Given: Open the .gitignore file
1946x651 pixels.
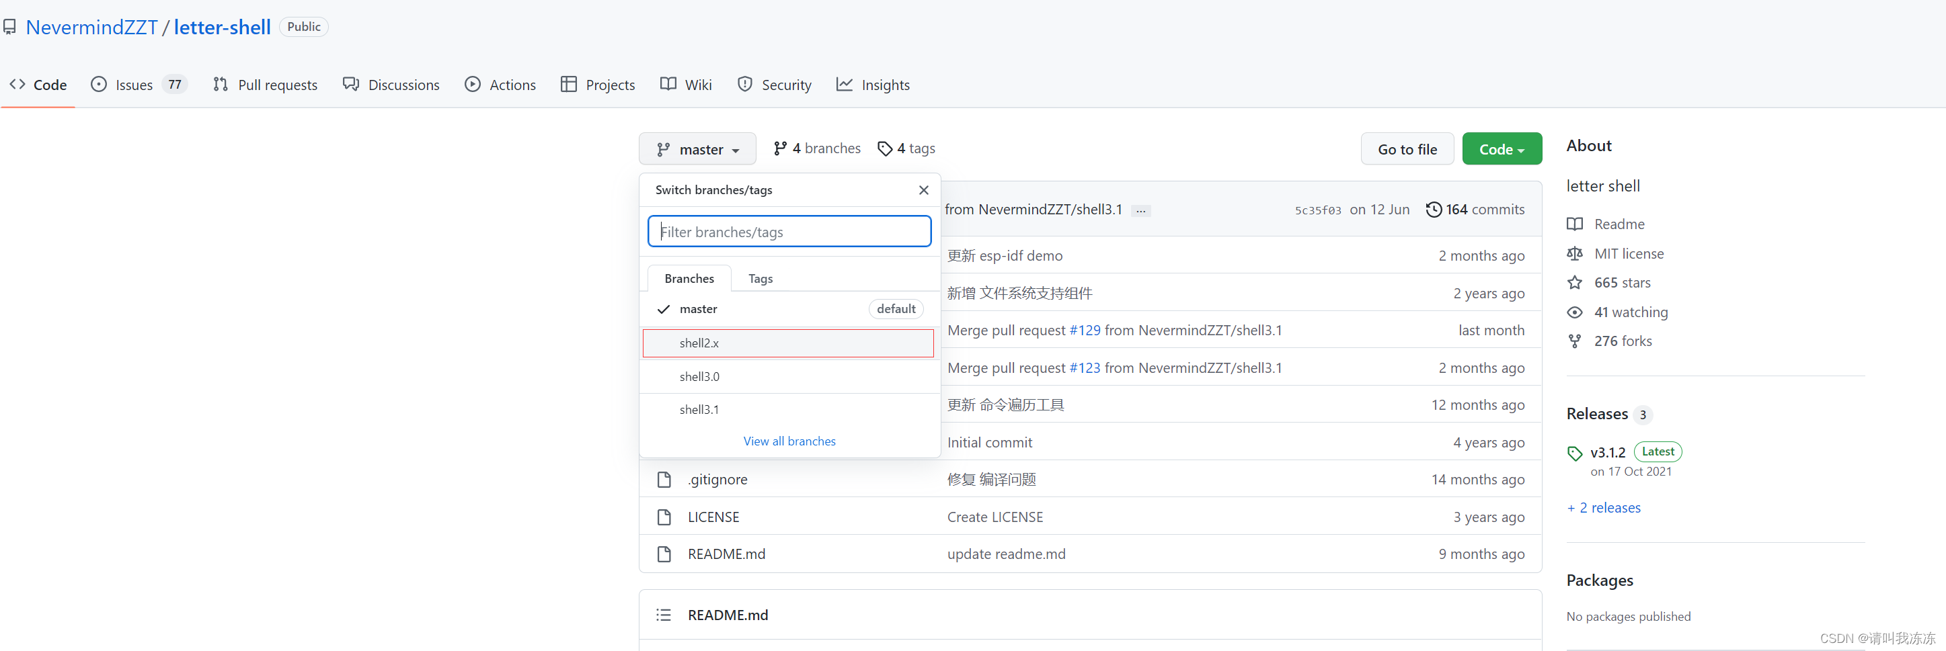Looking at the screenshot, I should [x=717, y=480].
